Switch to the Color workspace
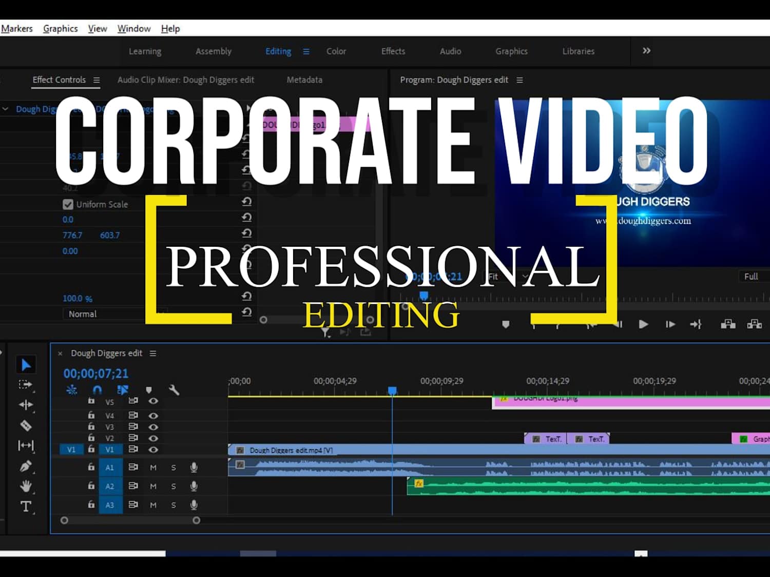The height and width of the screenshot is (577, 770). tap(336, 51)
